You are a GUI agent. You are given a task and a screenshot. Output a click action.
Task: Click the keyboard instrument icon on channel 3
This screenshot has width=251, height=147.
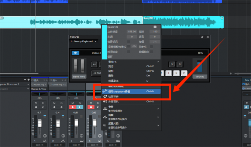click(81, 141)
